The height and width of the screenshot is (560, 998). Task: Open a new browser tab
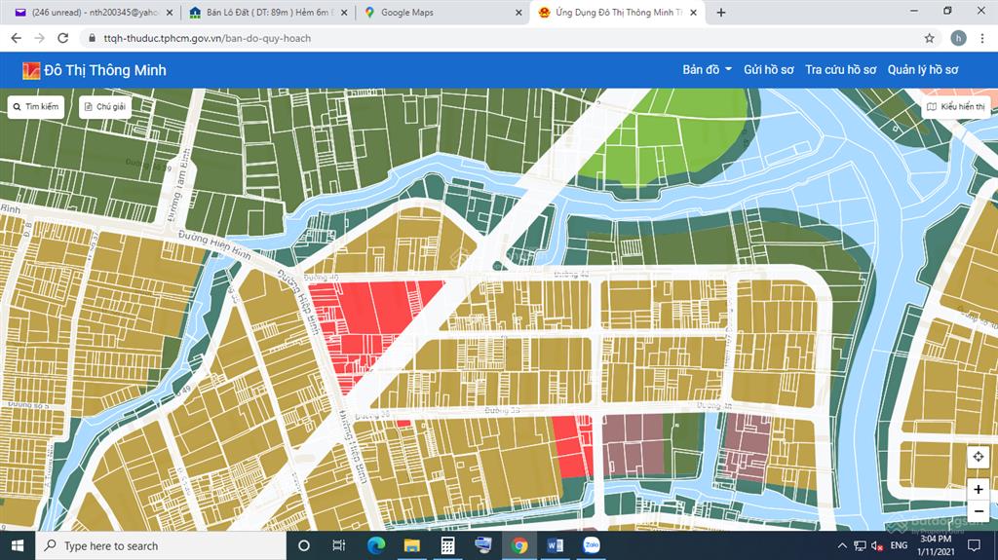coord(721,13)
